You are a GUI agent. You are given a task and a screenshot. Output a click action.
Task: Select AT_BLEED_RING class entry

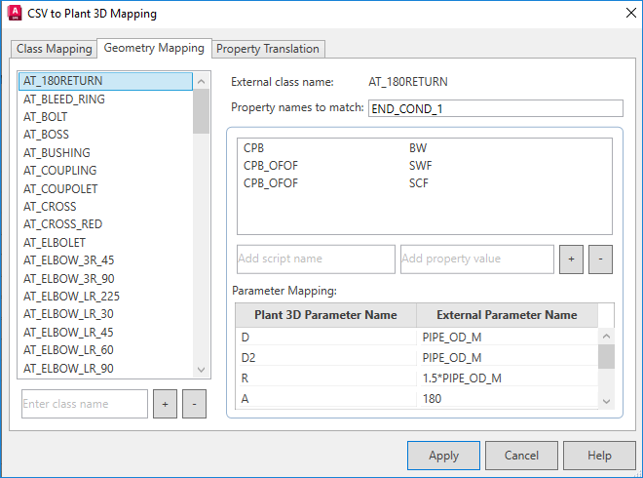105,99
